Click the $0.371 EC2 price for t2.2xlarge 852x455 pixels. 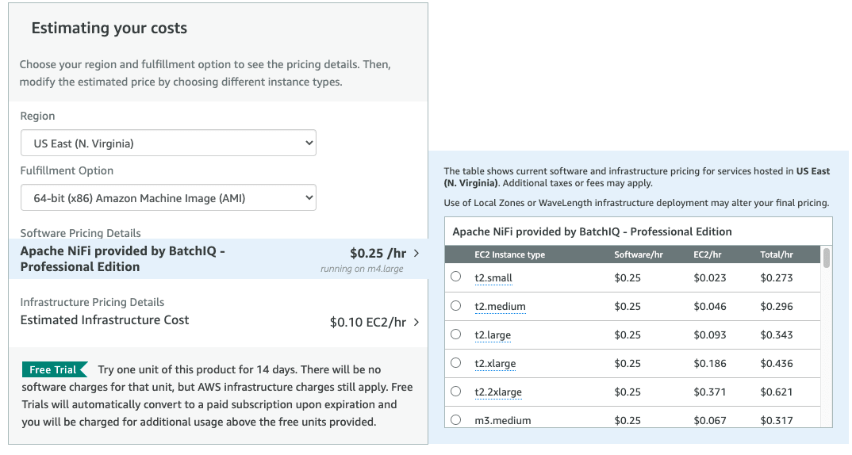[710, 392]
